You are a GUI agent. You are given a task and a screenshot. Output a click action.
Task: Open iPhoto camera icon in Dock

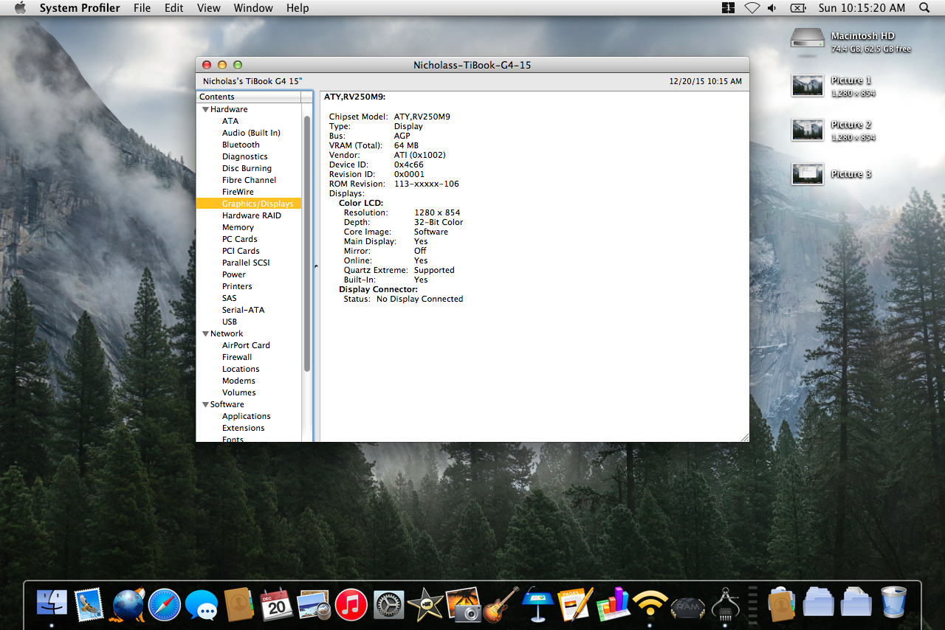pos(464,604)
